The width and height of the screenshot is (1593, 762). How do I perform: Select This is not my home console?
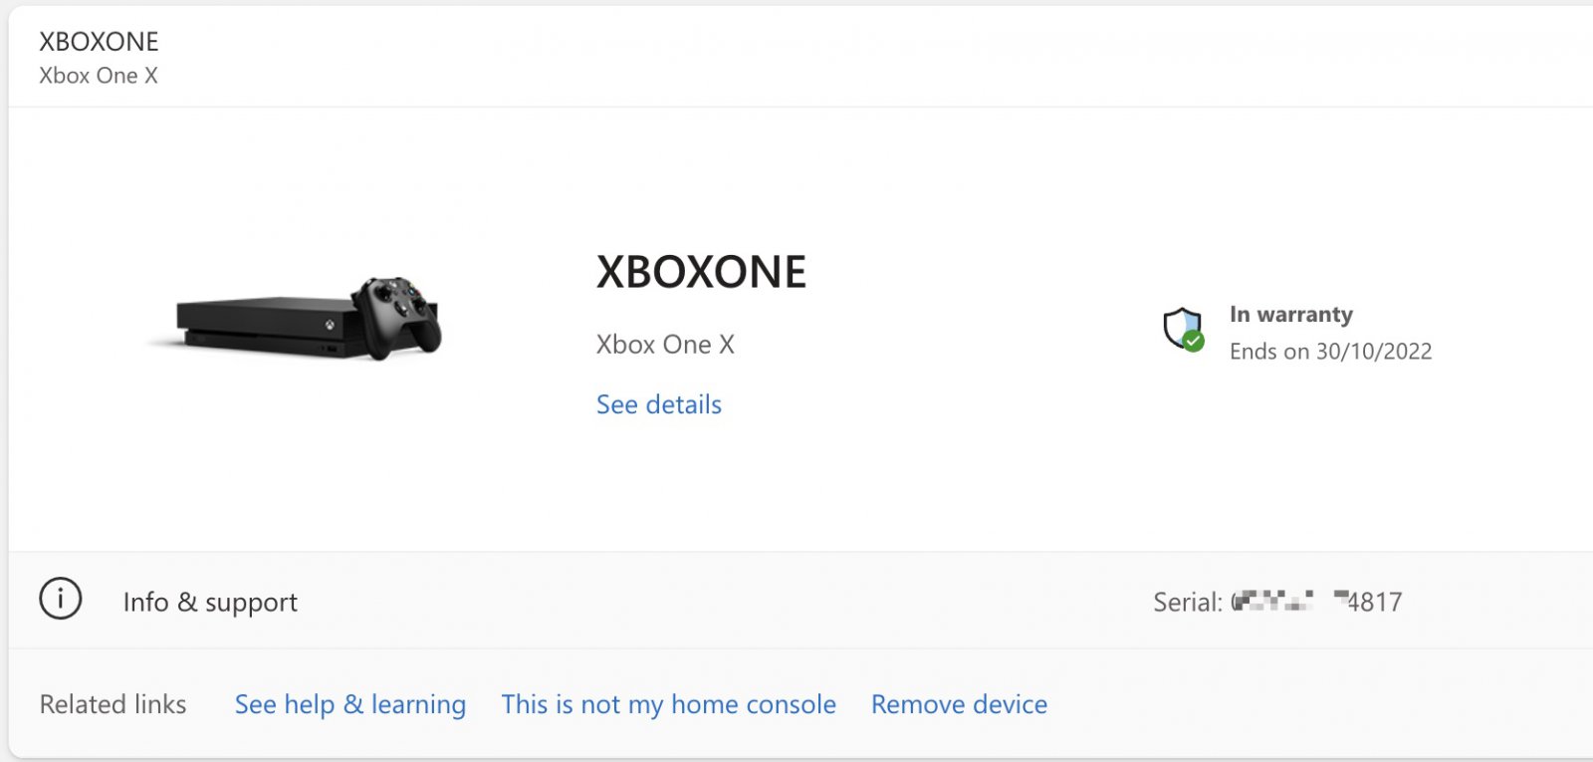click(x=668, y=704)
